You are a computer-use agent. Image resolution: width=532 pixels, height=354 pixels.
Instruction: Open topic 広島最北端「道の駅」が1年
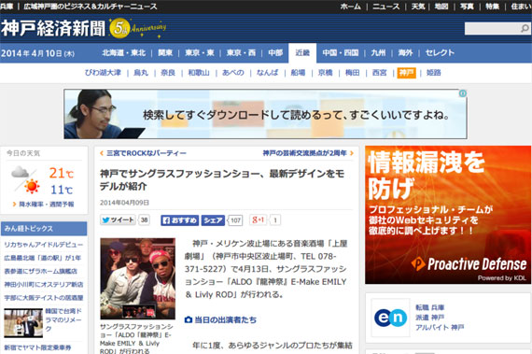pos(42,258)
